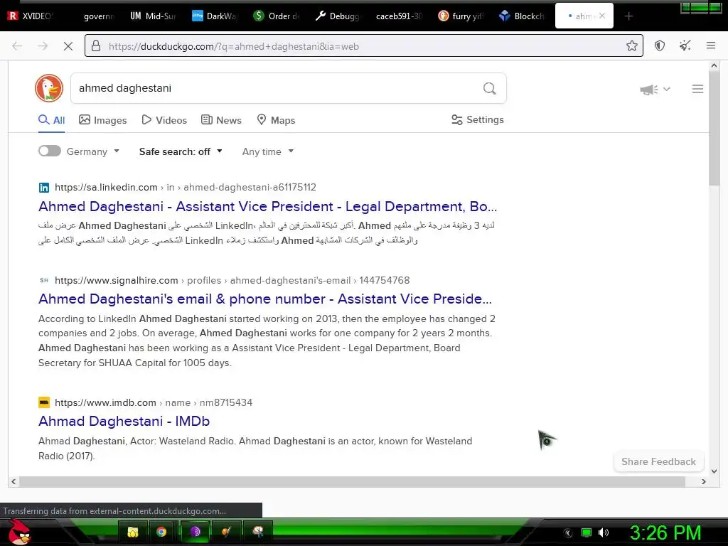Click the horizontal scrollbar thumb

click(x=353, y=482)
